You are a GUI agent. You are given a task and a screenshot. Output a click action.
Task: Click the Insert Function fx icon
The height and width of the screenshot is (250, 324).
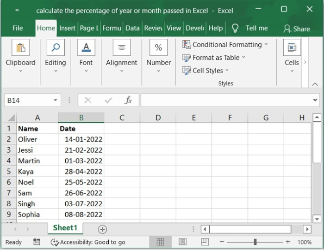128,100
